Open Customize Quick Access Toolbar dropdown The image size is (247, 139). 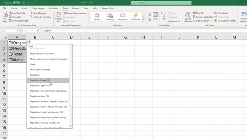41,3
